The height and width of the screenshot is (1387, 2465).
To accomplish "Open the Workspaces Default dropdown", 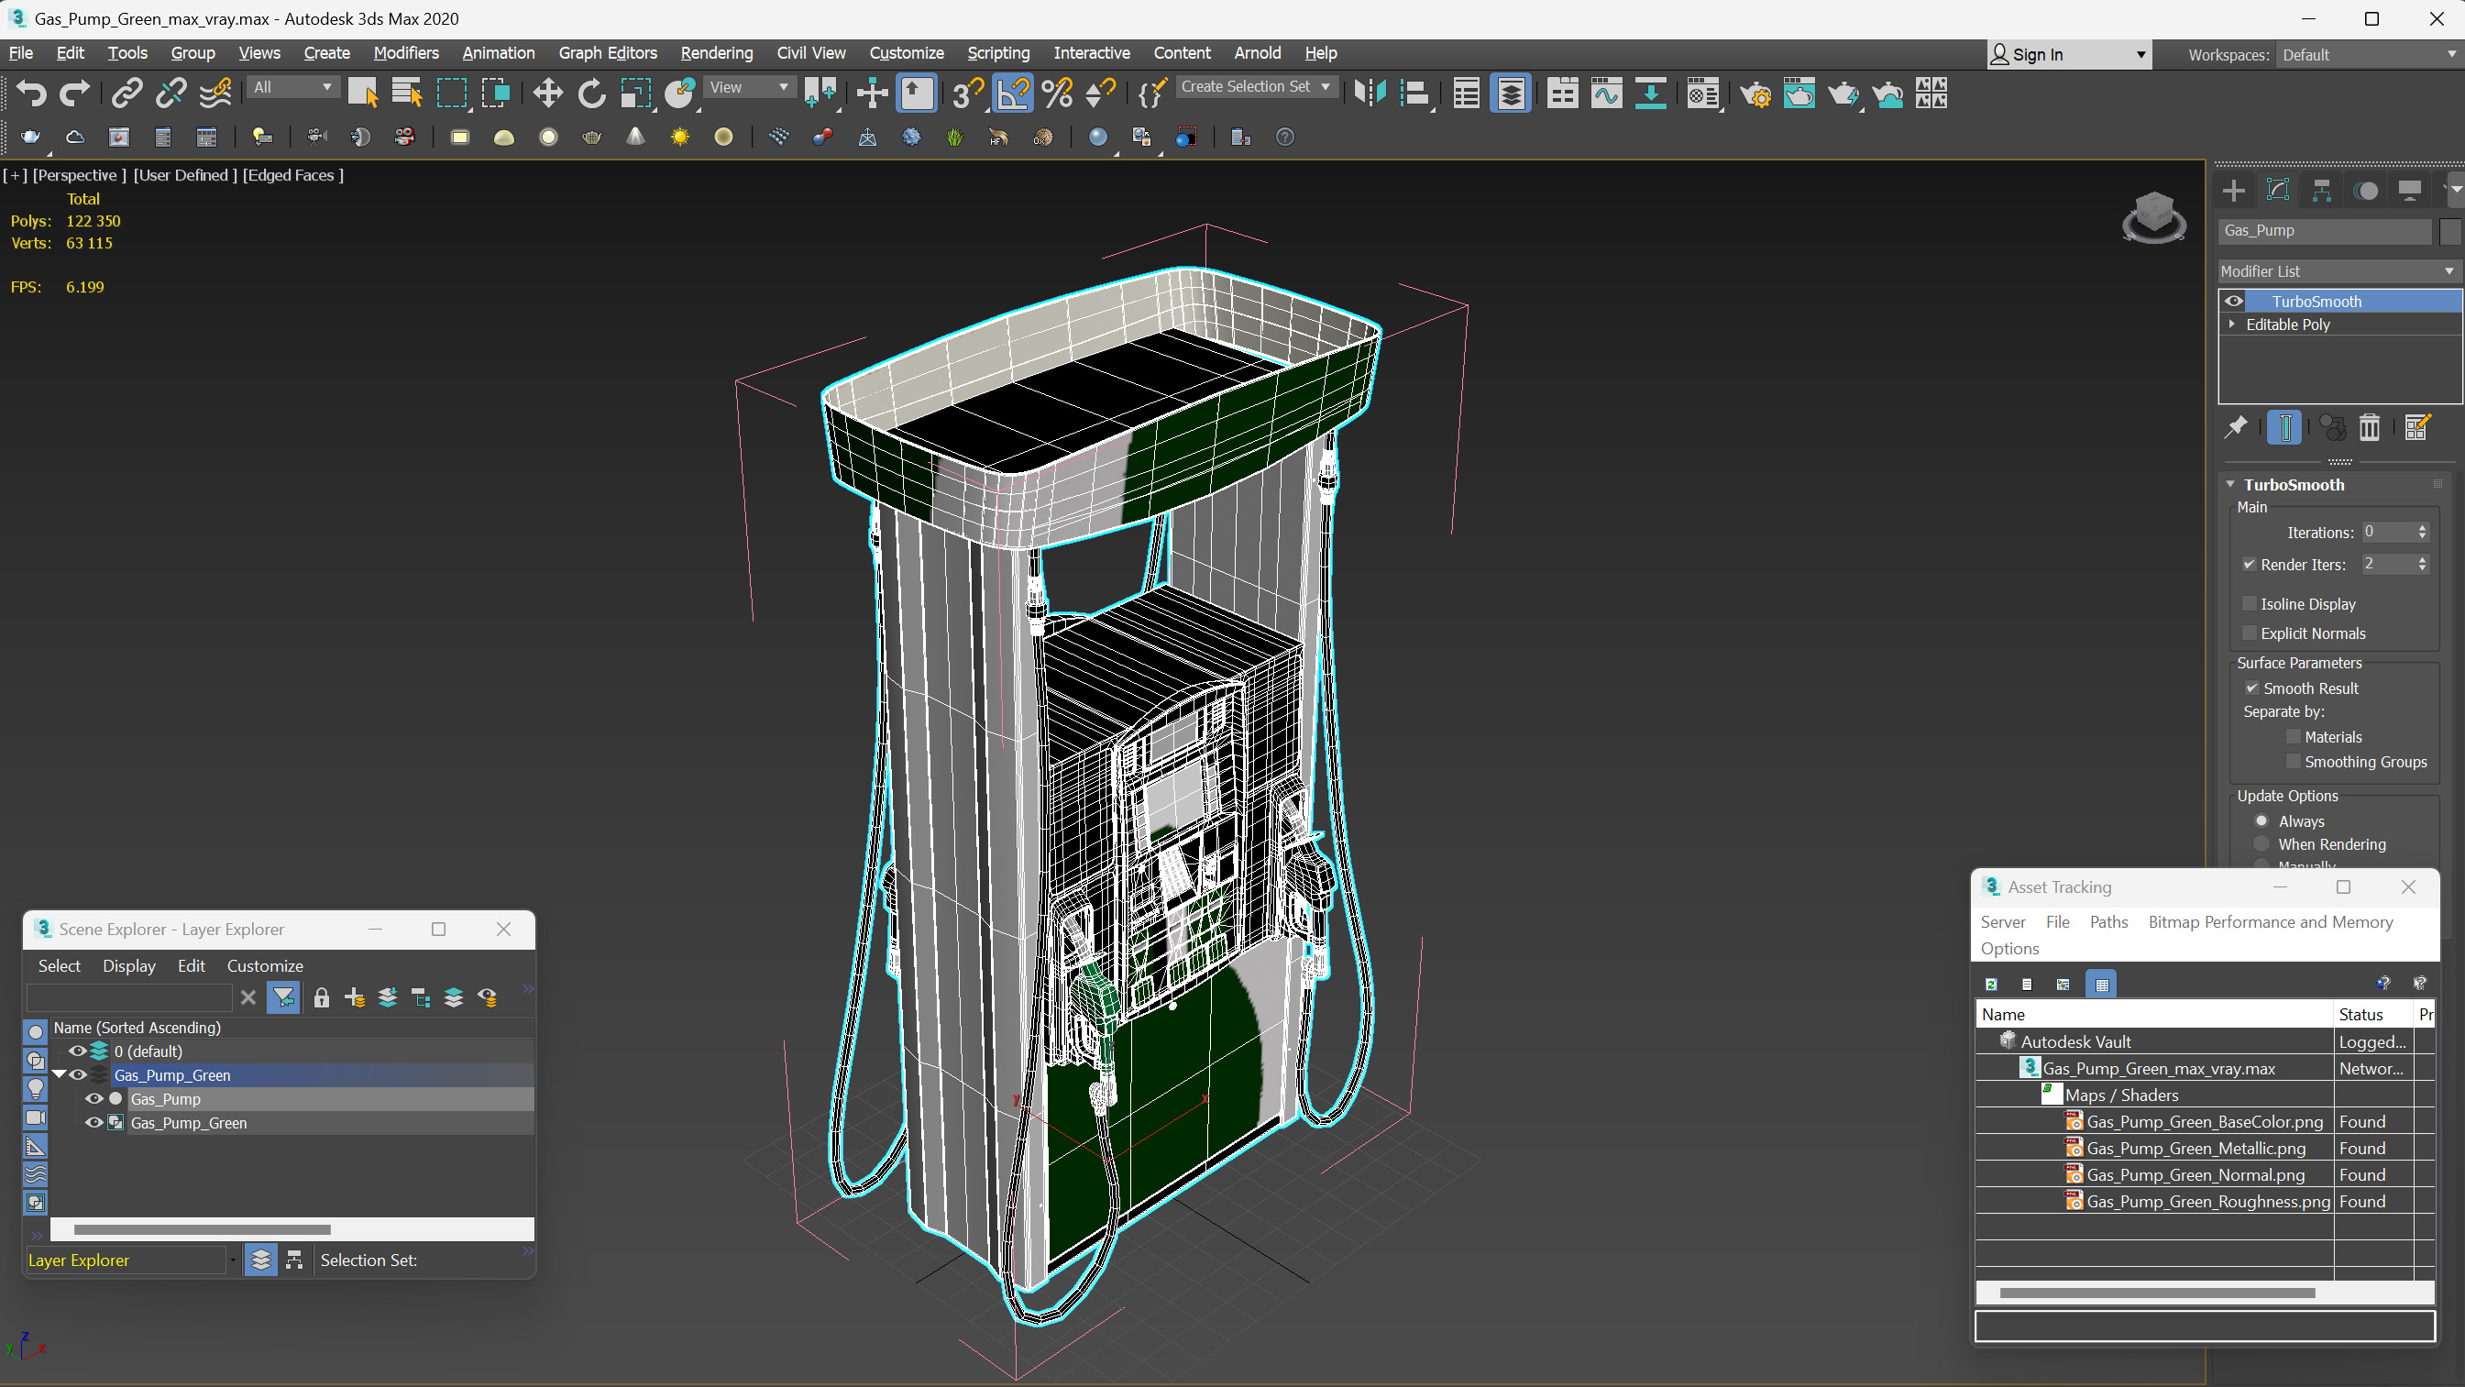I will coord(2369,56).
